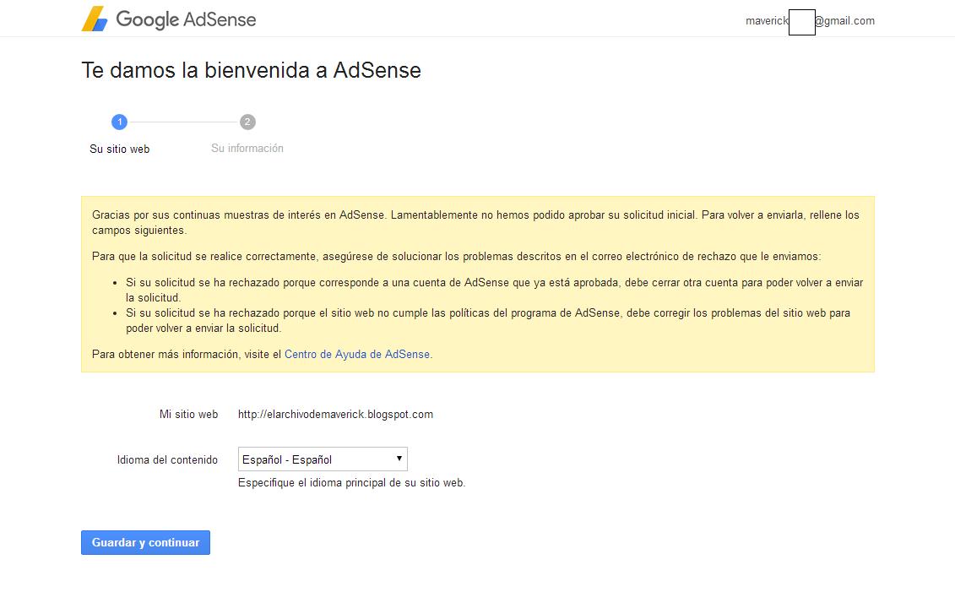Click the heading Te damos la bienvenida a AdSense
Viewport: 955px width, 603px height.
[x=252, y=70]
